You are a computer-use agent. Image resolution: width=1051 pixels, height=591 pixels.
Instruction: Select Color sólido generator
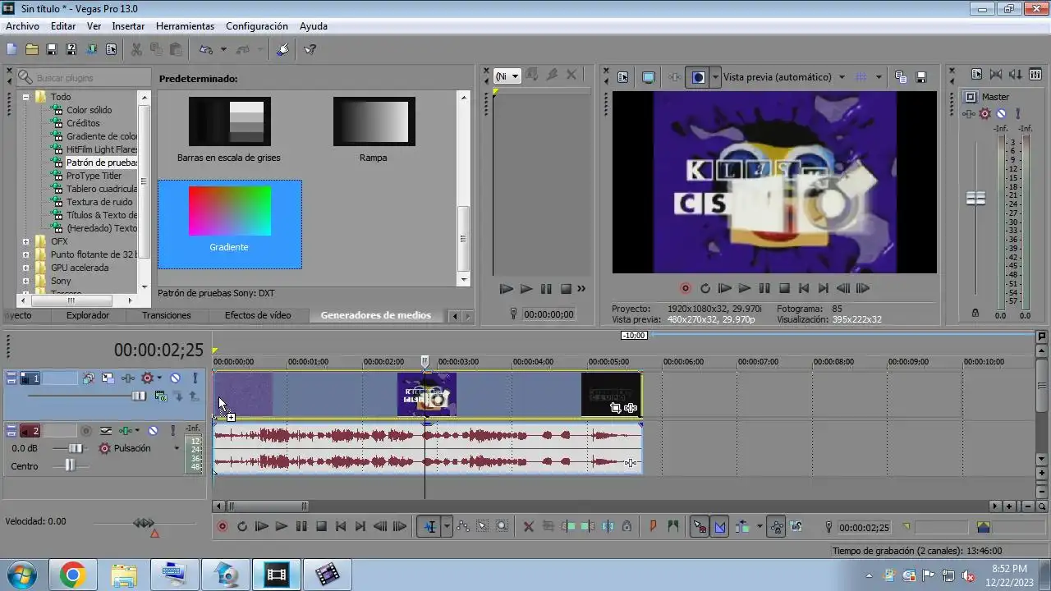click(89, 110)
